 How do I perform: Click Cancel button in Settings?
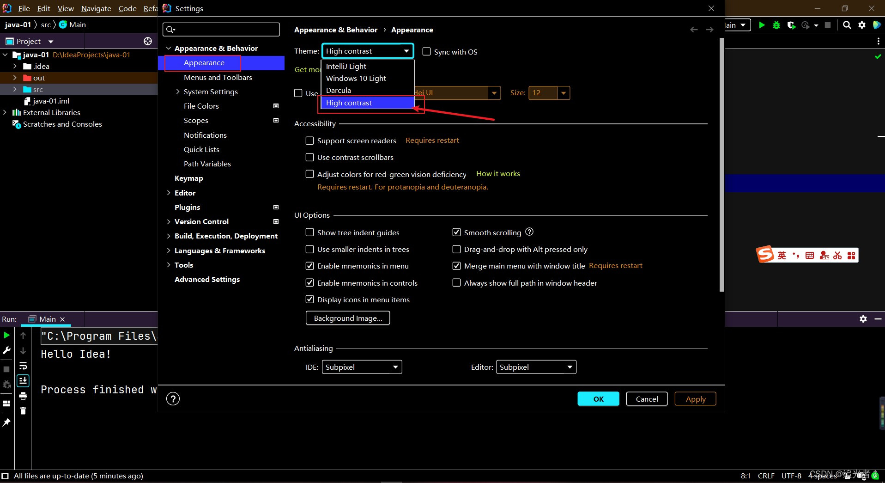[647, 399]
